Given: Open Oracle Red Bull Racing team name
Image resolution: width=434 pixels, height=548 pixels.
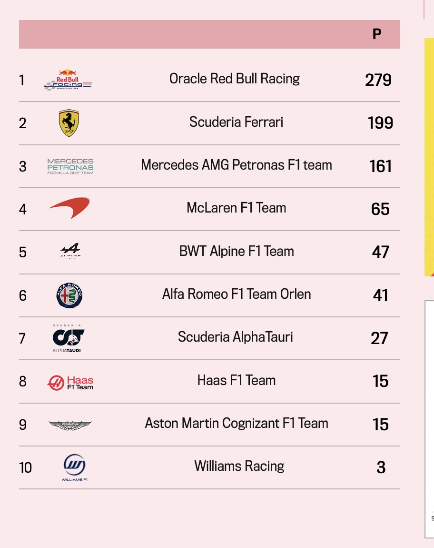Looking at the screenshot, I should pyautogui.click(x=234, y=79).
